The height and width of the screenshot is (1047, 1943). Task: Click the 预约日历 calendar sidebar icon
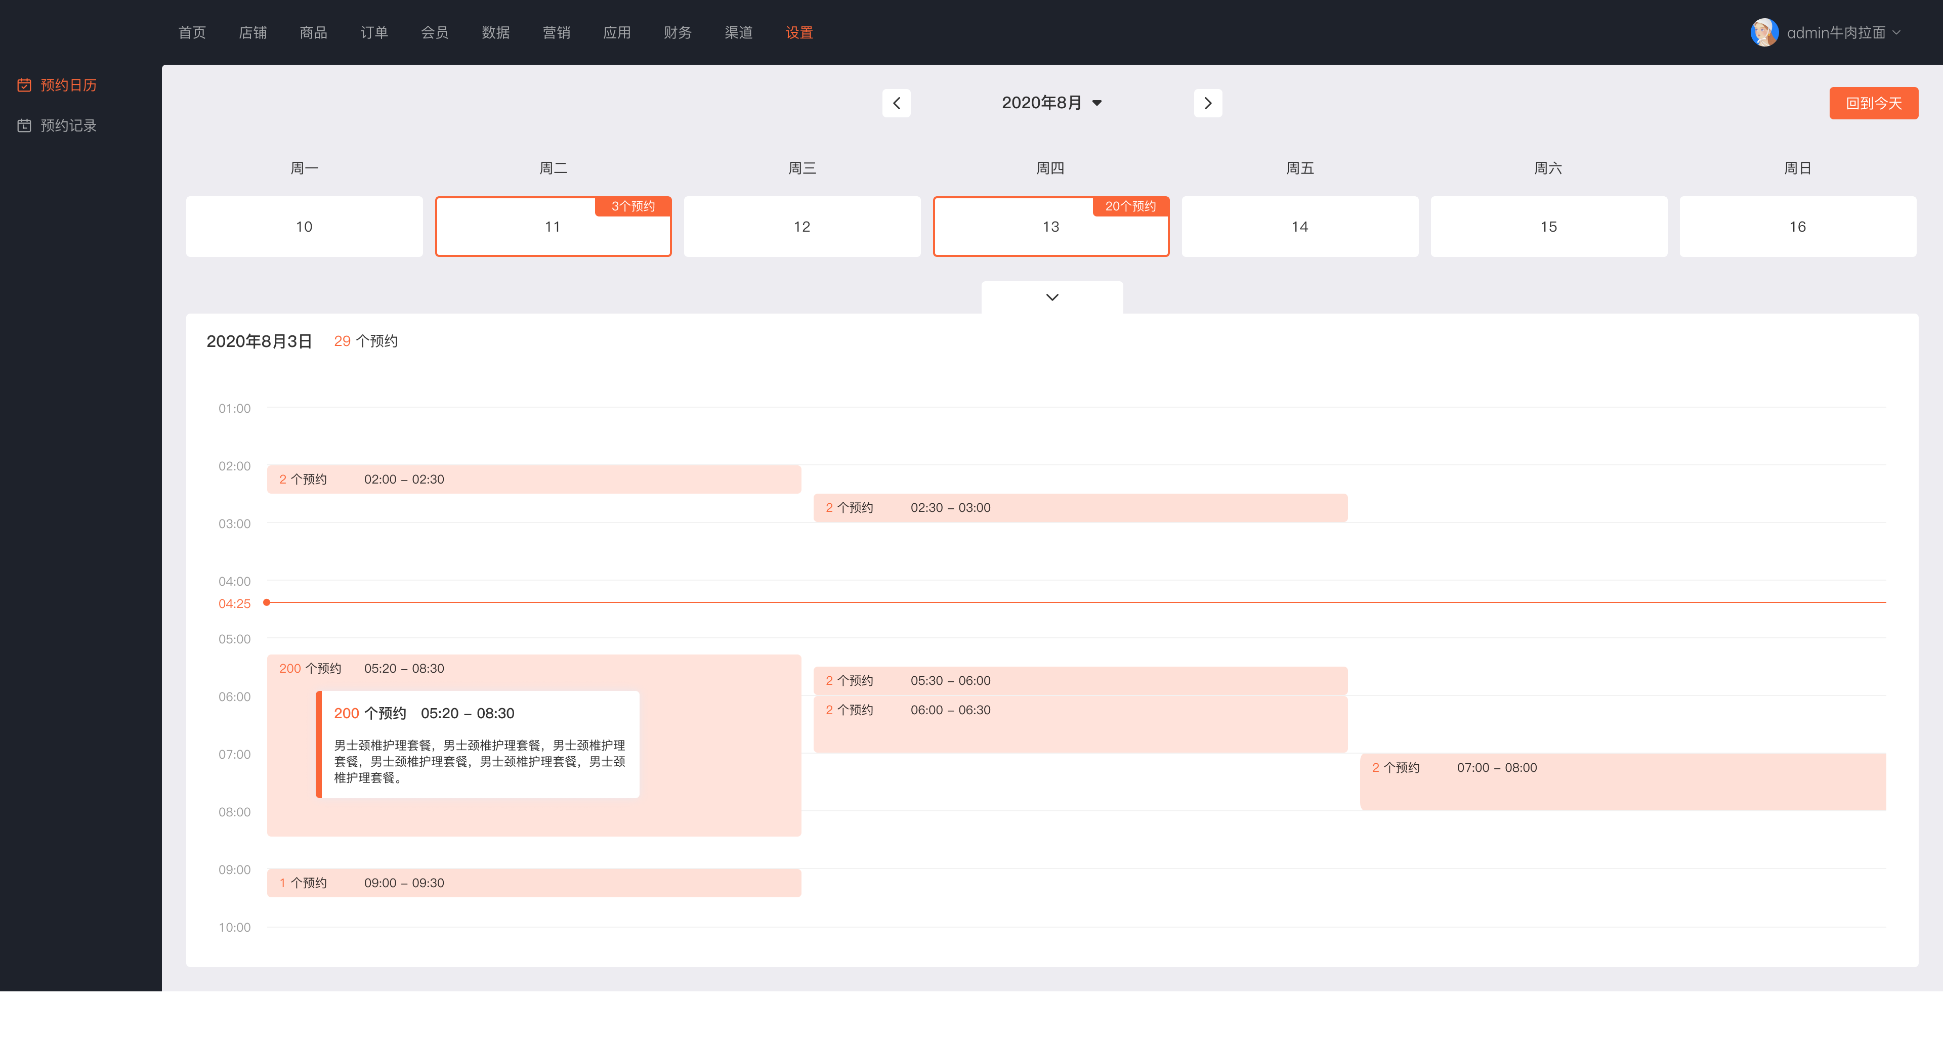[x=24, y=85]
